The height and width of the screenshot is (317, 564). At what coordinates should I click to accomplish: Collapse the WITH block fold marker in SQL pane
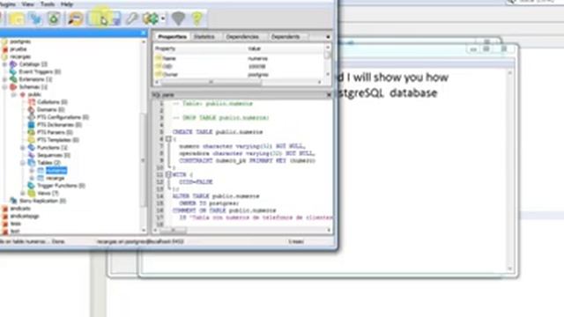pyautogui.click(x=168, y=174)
